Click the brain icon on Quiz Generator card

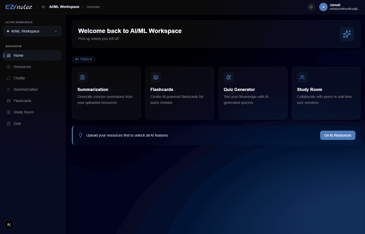tap(229, 77)
